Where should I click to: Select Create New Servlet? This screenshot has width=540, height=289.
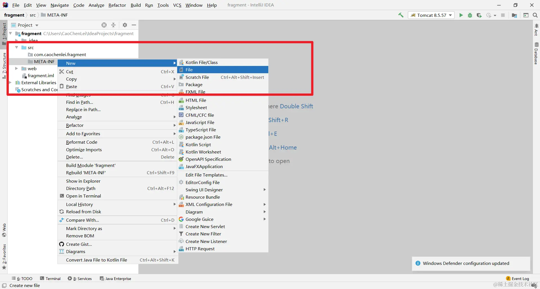pyautogui.click(x=223, y=226)
